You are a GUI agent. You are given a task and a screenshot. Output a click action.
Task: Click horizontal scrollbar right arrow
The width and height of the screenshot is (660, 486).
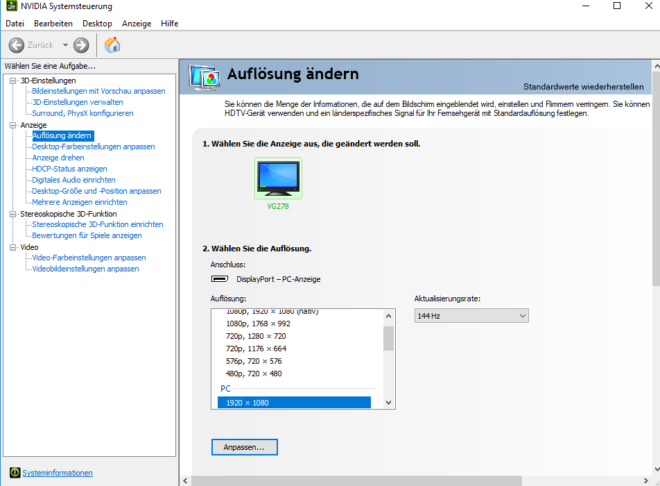point(646,481)
